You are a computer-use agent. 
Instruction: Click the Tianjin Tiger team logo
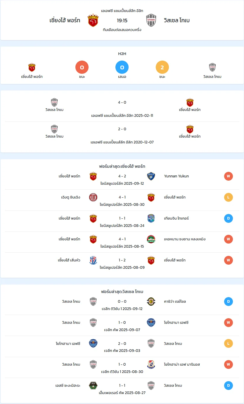(x=151, y=218)
